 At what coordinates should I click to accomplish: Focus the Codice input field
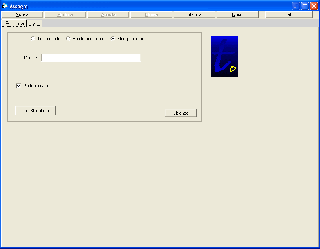91,57
